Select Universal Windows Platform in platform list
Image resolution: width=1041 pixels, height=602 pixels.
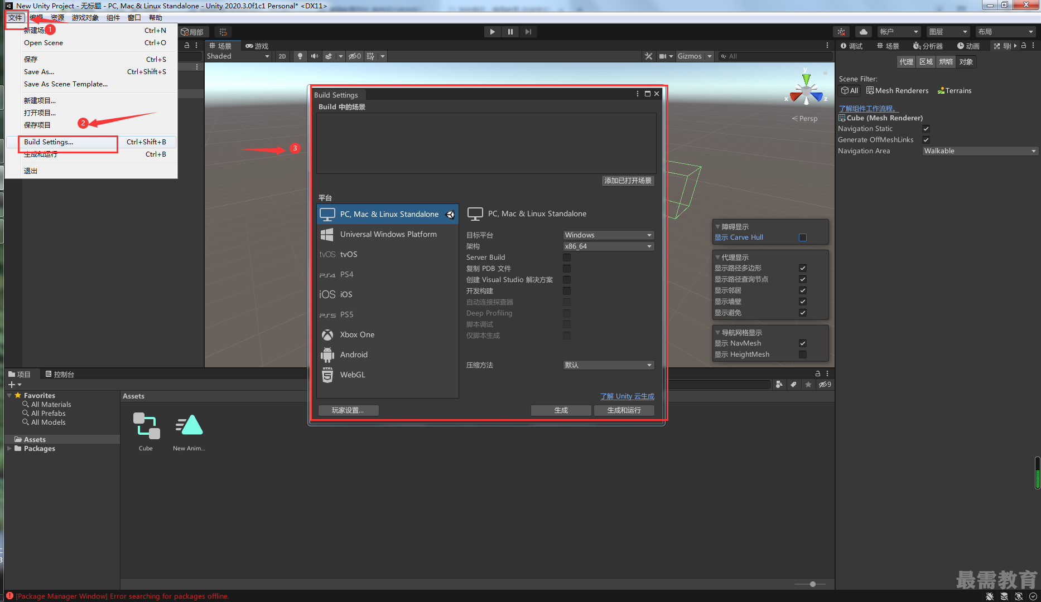pyautogui.click(x=388, y=234)
